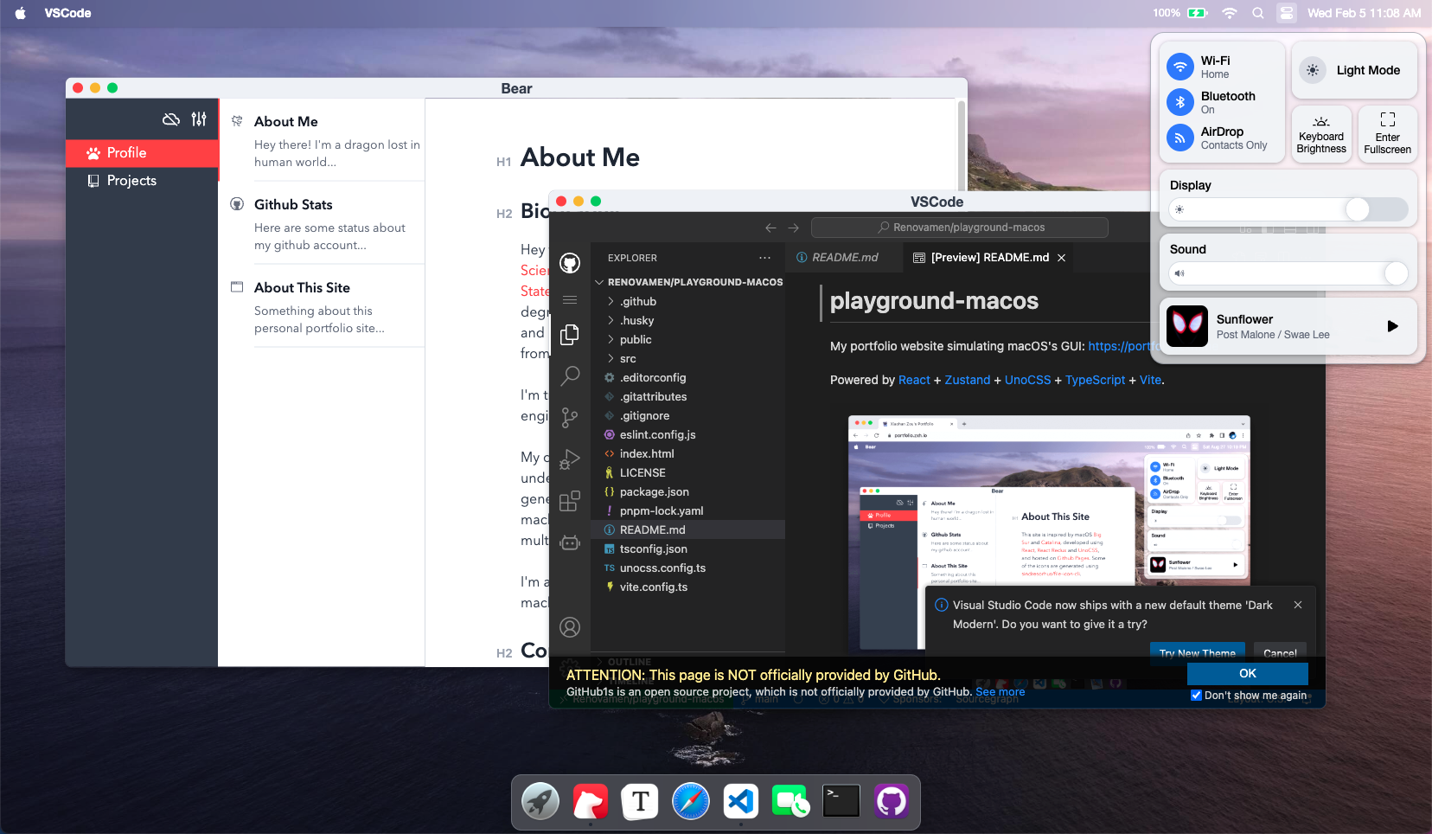
Task: Toggle Keyboard Brightness button
Action: pyautogui.click(x=1321, y=134)
